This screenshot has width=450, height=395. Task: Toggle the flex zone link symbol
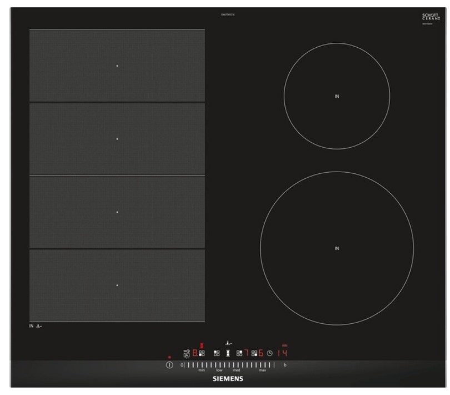coord(228,352)
